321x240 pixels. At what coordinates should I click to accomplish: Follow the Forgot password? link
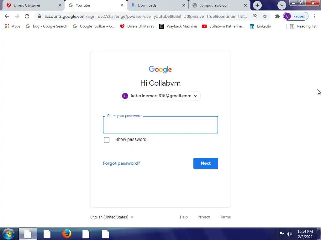[121, 163]
